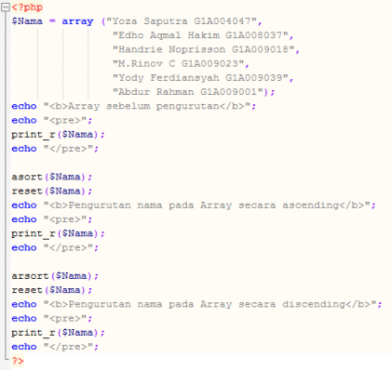This screenshot has height=370, width=391.
Task: Click the asort($Nama); line
Action: click(52, 177)
